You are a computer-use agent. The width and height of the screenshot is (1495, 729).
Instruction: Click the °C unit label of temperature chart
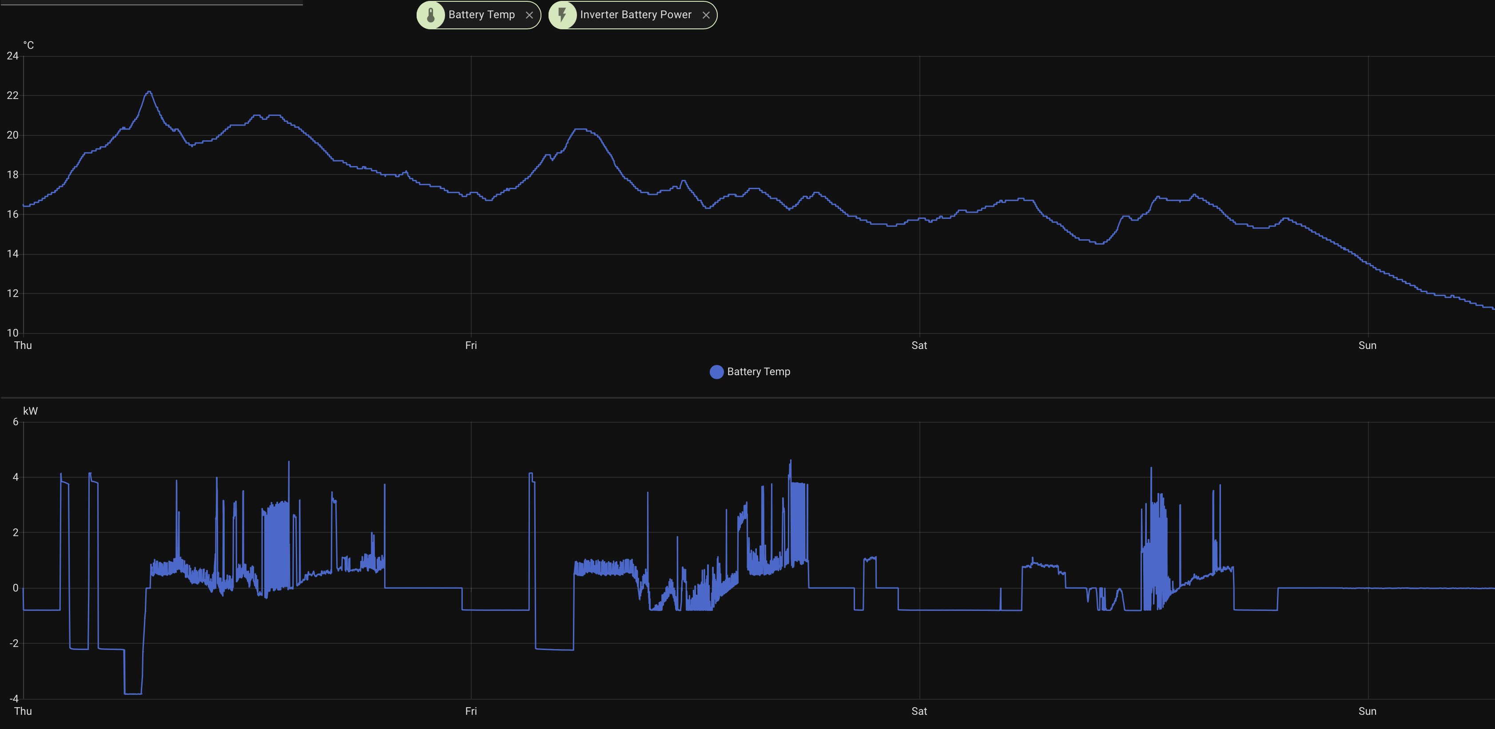pos(28,45)
